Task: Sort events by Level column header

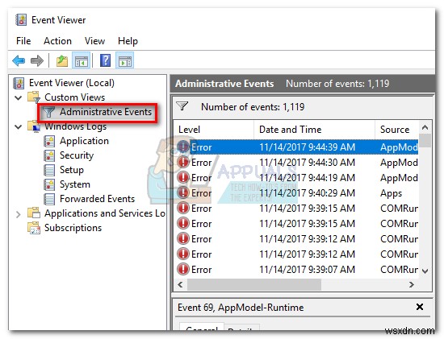Action: click(214, 130)
